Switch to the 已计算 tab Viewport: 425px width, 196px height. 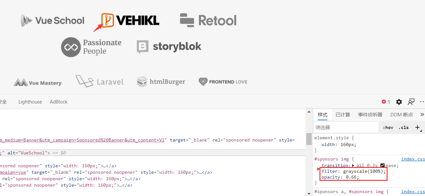pos(343,114)
